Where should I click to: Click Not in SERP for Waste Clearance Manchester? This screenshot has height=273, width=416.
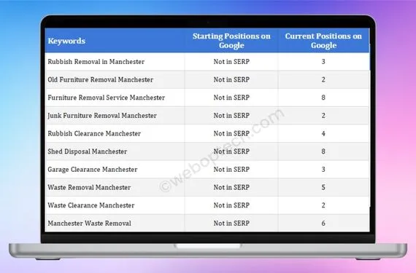click(231, 205)
